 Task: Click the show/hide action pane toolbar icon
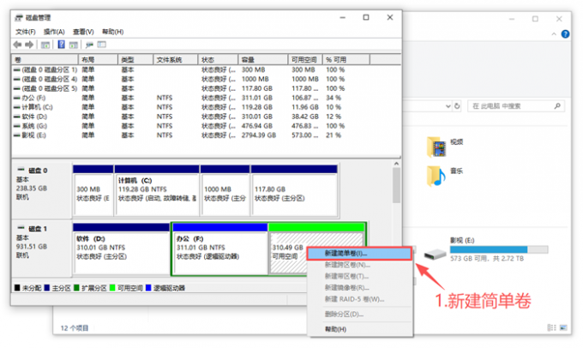coord(74,45)
